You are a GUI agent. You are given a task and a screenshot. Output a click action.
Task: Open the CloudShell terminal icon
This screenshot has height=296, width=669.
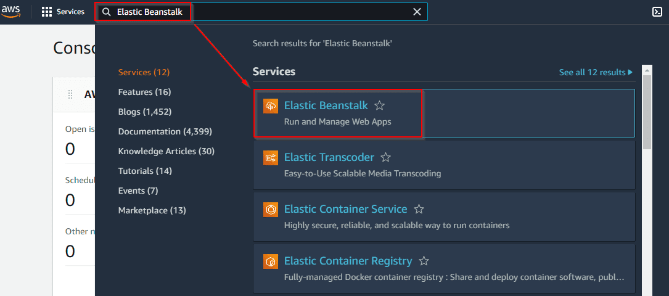tap(657, 12)
